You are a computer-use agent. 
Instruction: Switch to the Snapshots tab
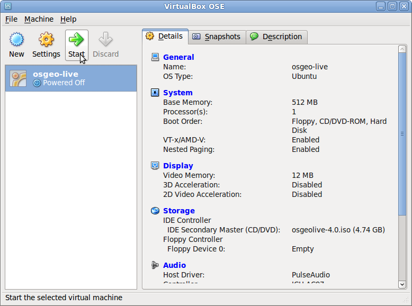[217, 37]
